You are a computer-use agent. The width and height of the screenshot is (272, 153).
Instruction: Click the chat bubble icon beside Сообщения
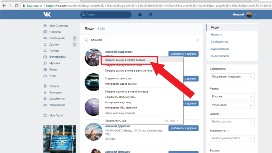pos(45,38)
